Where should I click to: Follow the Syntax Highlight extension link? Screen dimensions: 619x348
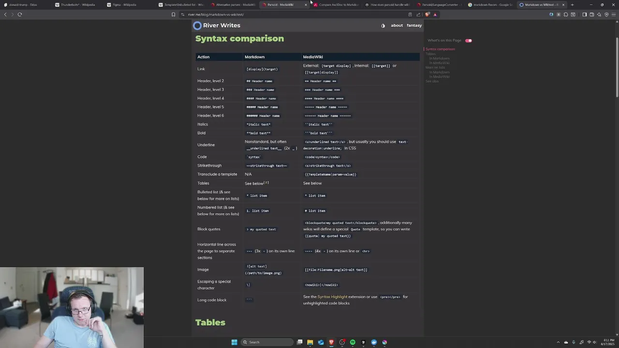coord(332,297)
